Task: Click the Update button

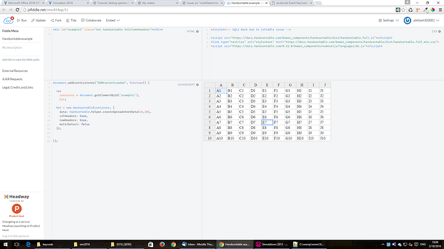Action: tap(38, 21)
